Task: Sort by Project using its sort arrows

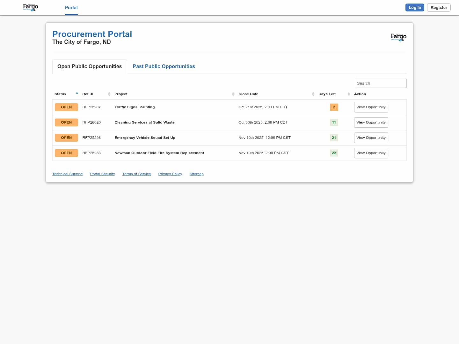Action: [233, 94]
